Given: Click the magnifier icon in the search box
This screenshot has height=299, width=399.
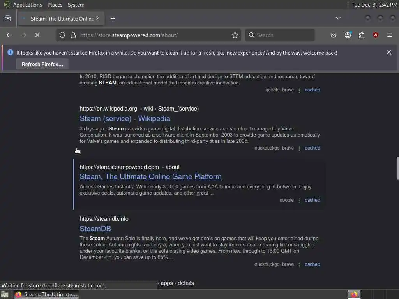Looking at the screenshot, I should [x=251, y=35].
